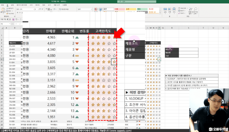The image size is (229, 132).
Task: Click the Redo arrow icon
Action: coord(21,19)
